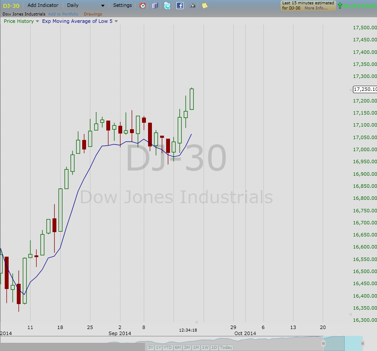Open the yellow sticky note icon
Screen dimensions: 377x351
204,6
